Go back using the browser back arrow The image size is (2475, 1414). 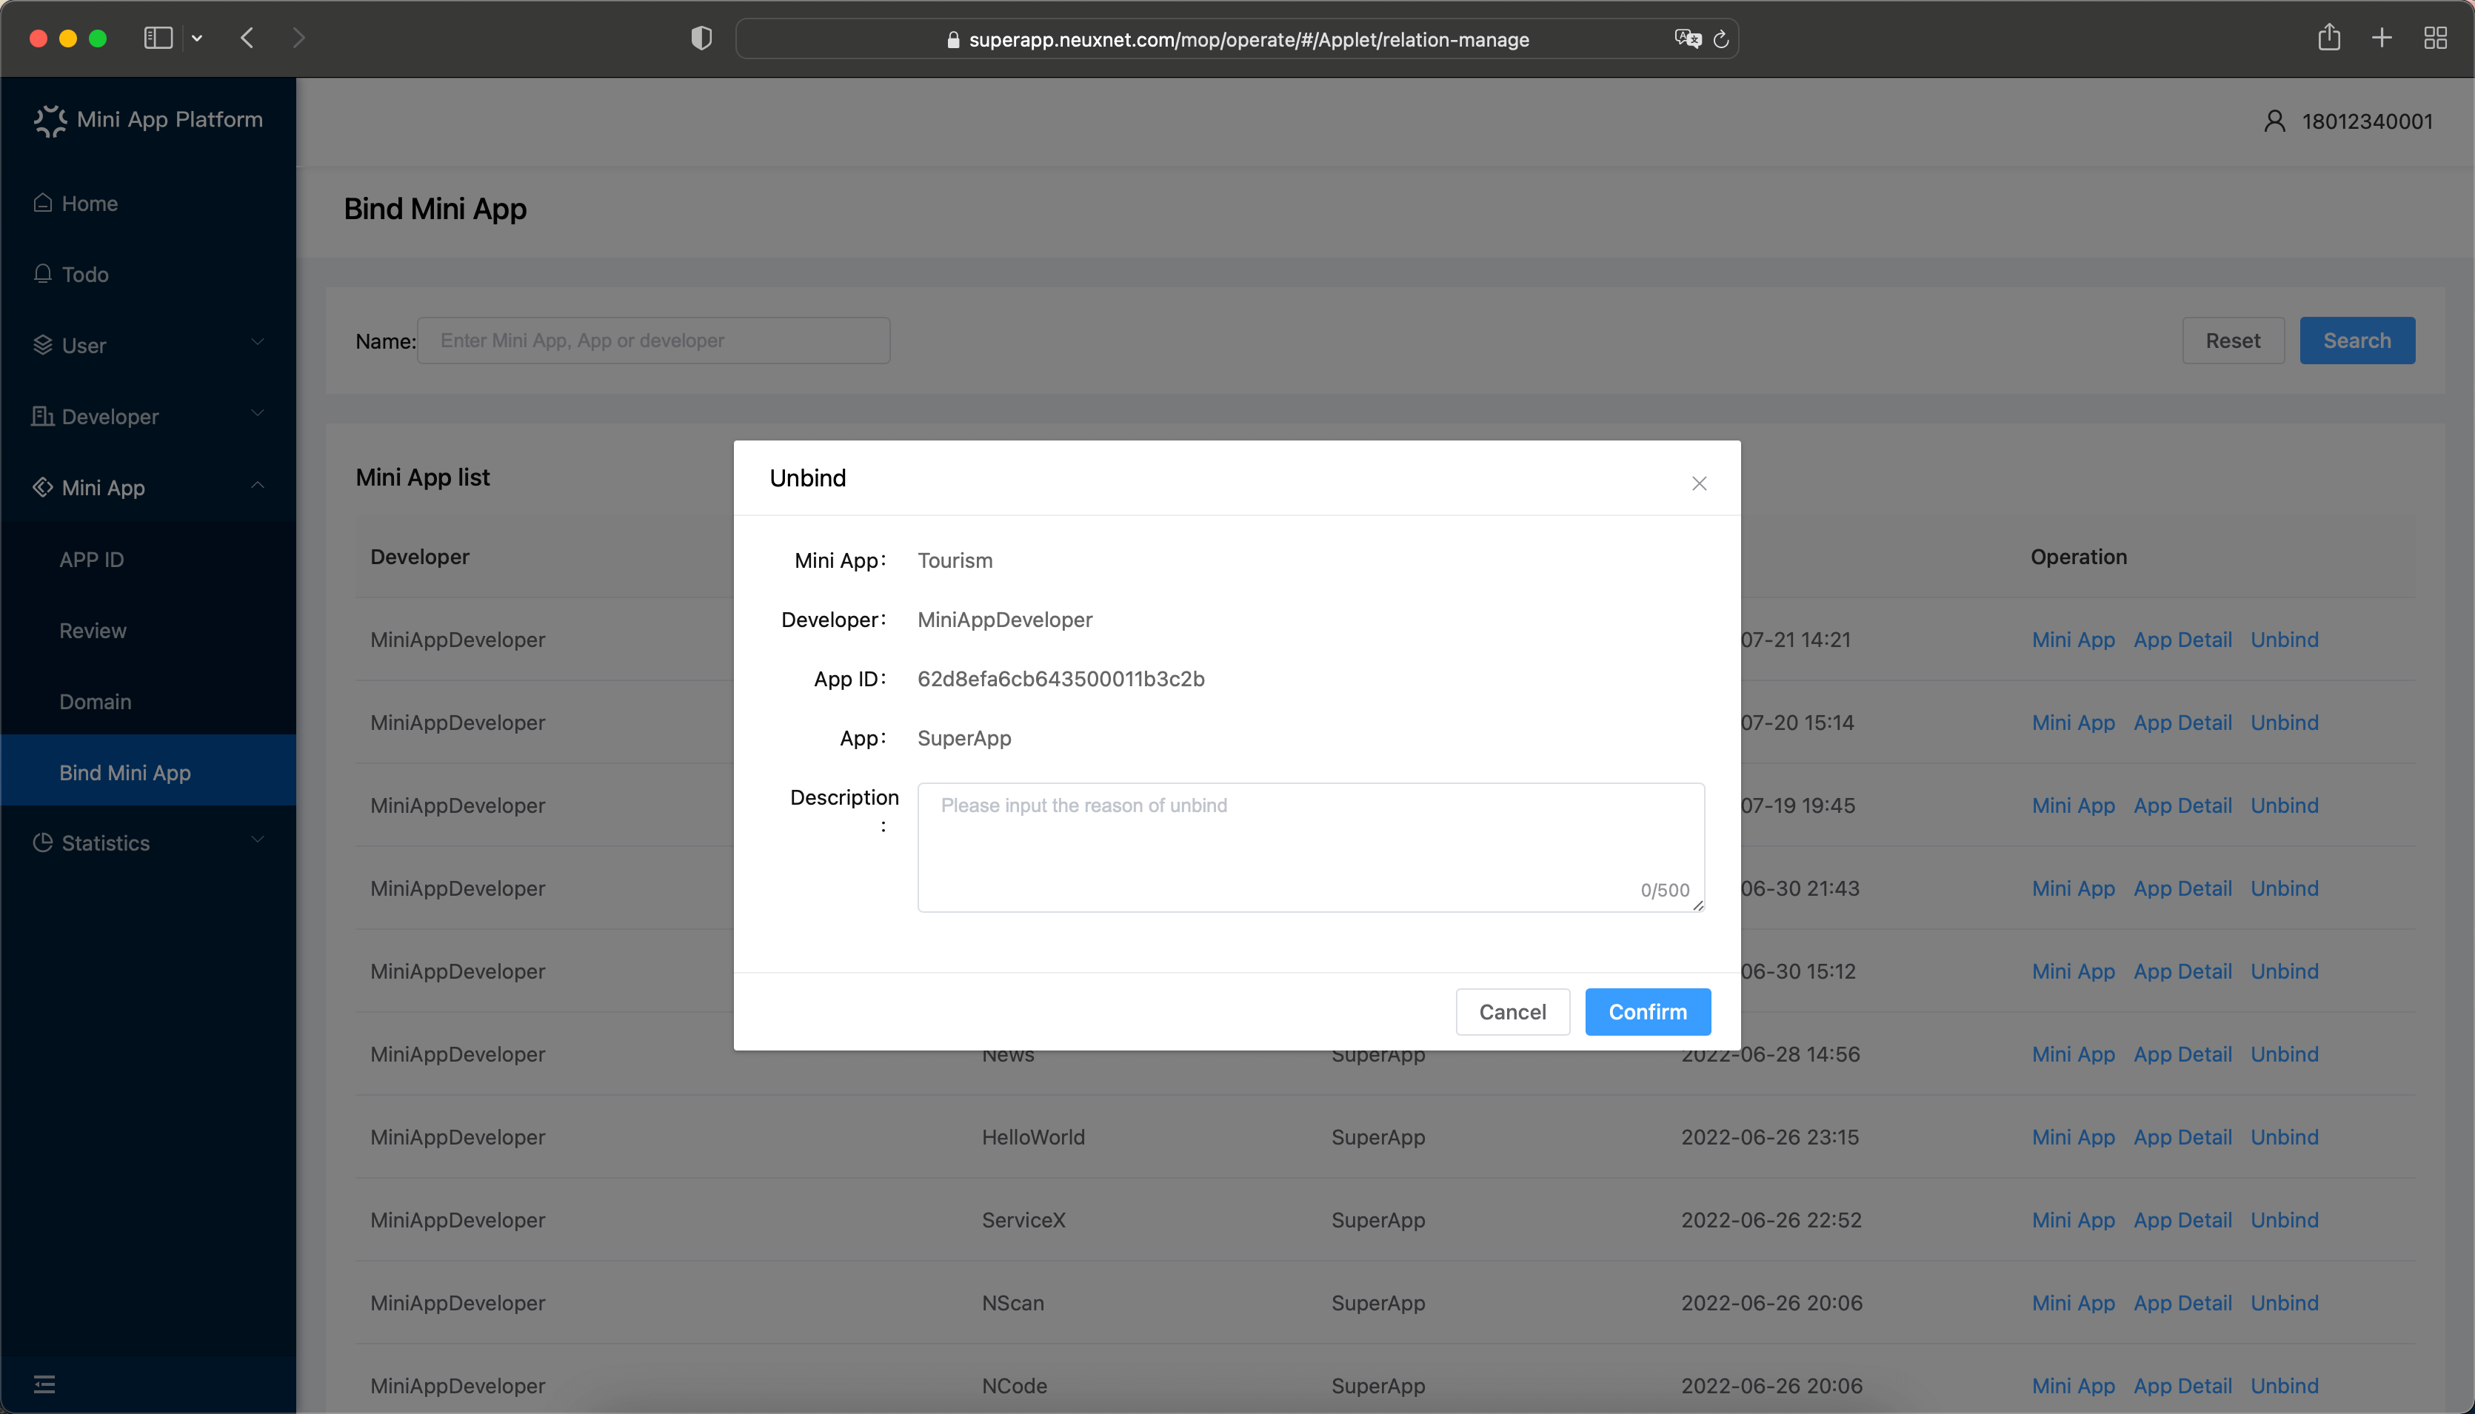pyautogui.click(x=247, y=38)
